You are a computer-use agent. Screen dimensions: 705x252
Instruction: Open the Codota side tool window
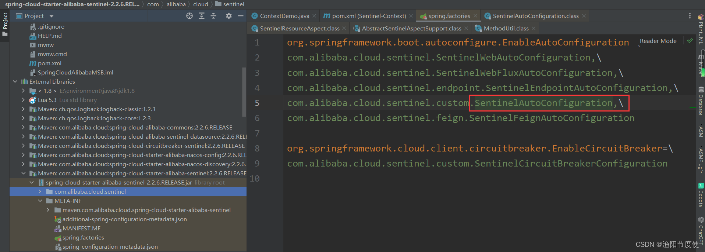click(x=701, y=195)
